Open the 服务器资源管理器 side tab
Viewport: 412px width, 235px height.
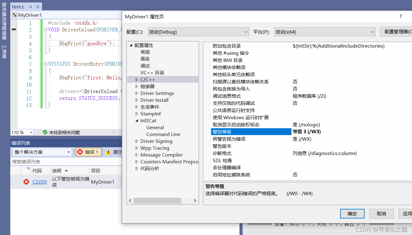click(4, 21)
